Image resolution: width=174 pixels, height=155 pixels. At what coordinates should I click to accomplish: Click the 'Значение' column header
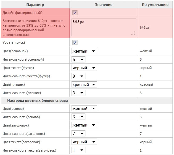pyautogui.click(x=104, y=5)
